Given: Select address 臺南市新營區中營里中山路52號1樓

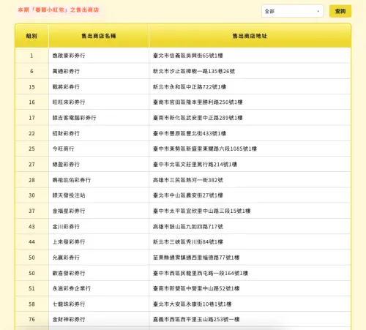Looking at the screenshot, I should point(196,288).
